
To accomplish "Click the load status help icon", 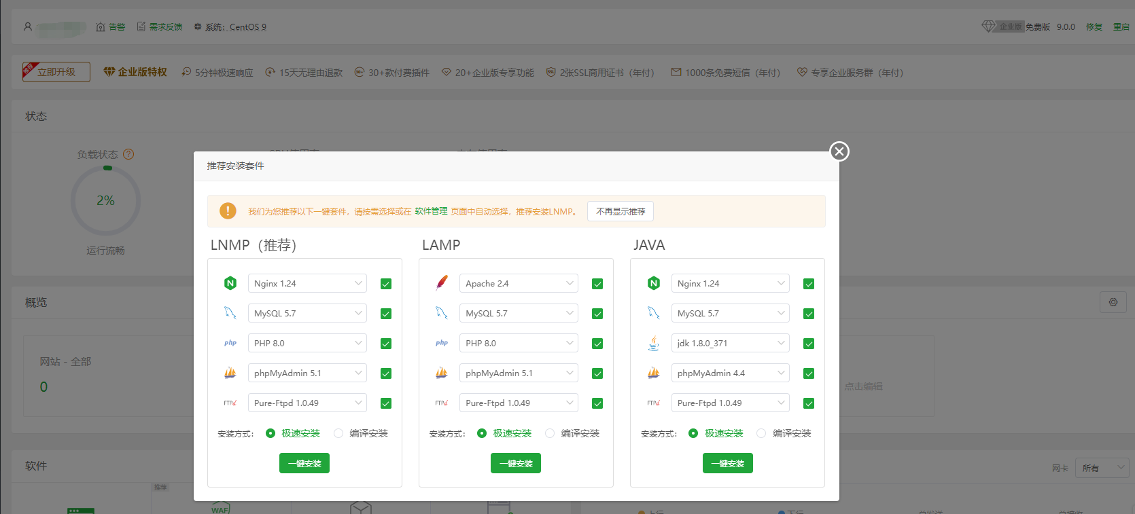I will pos(128,154).
